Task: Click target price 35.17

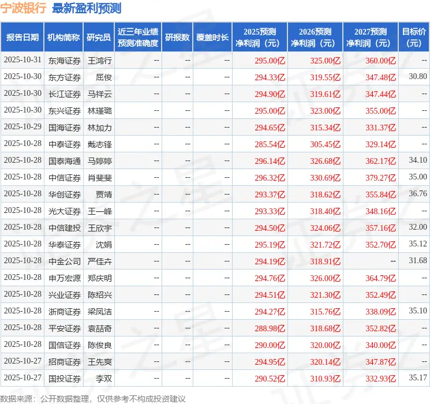Action: [x=418, y=377]
